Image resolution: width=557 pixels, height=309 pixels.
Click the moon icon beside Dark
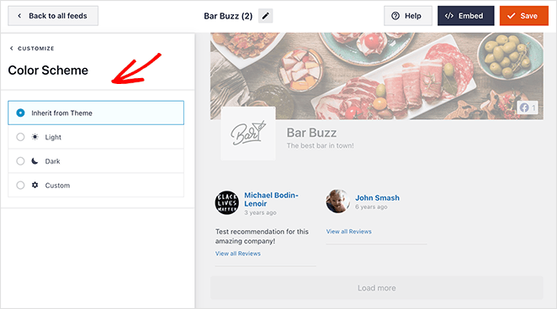coord(34,161)
